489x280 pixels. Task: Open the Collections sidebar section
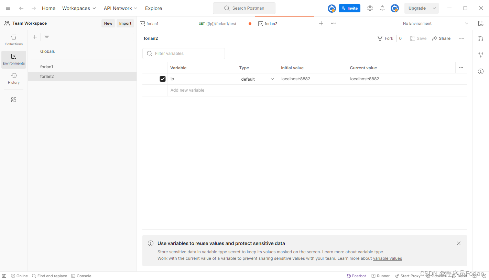[x=14, y=40]
